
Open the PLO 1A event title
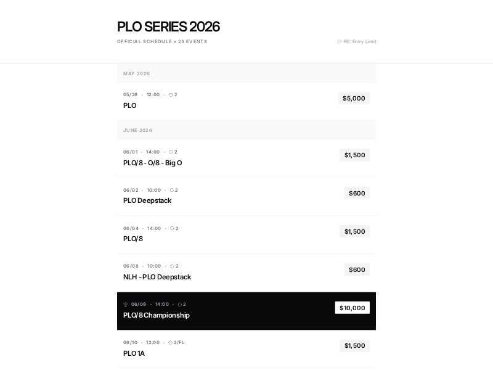tap(134, 353)
